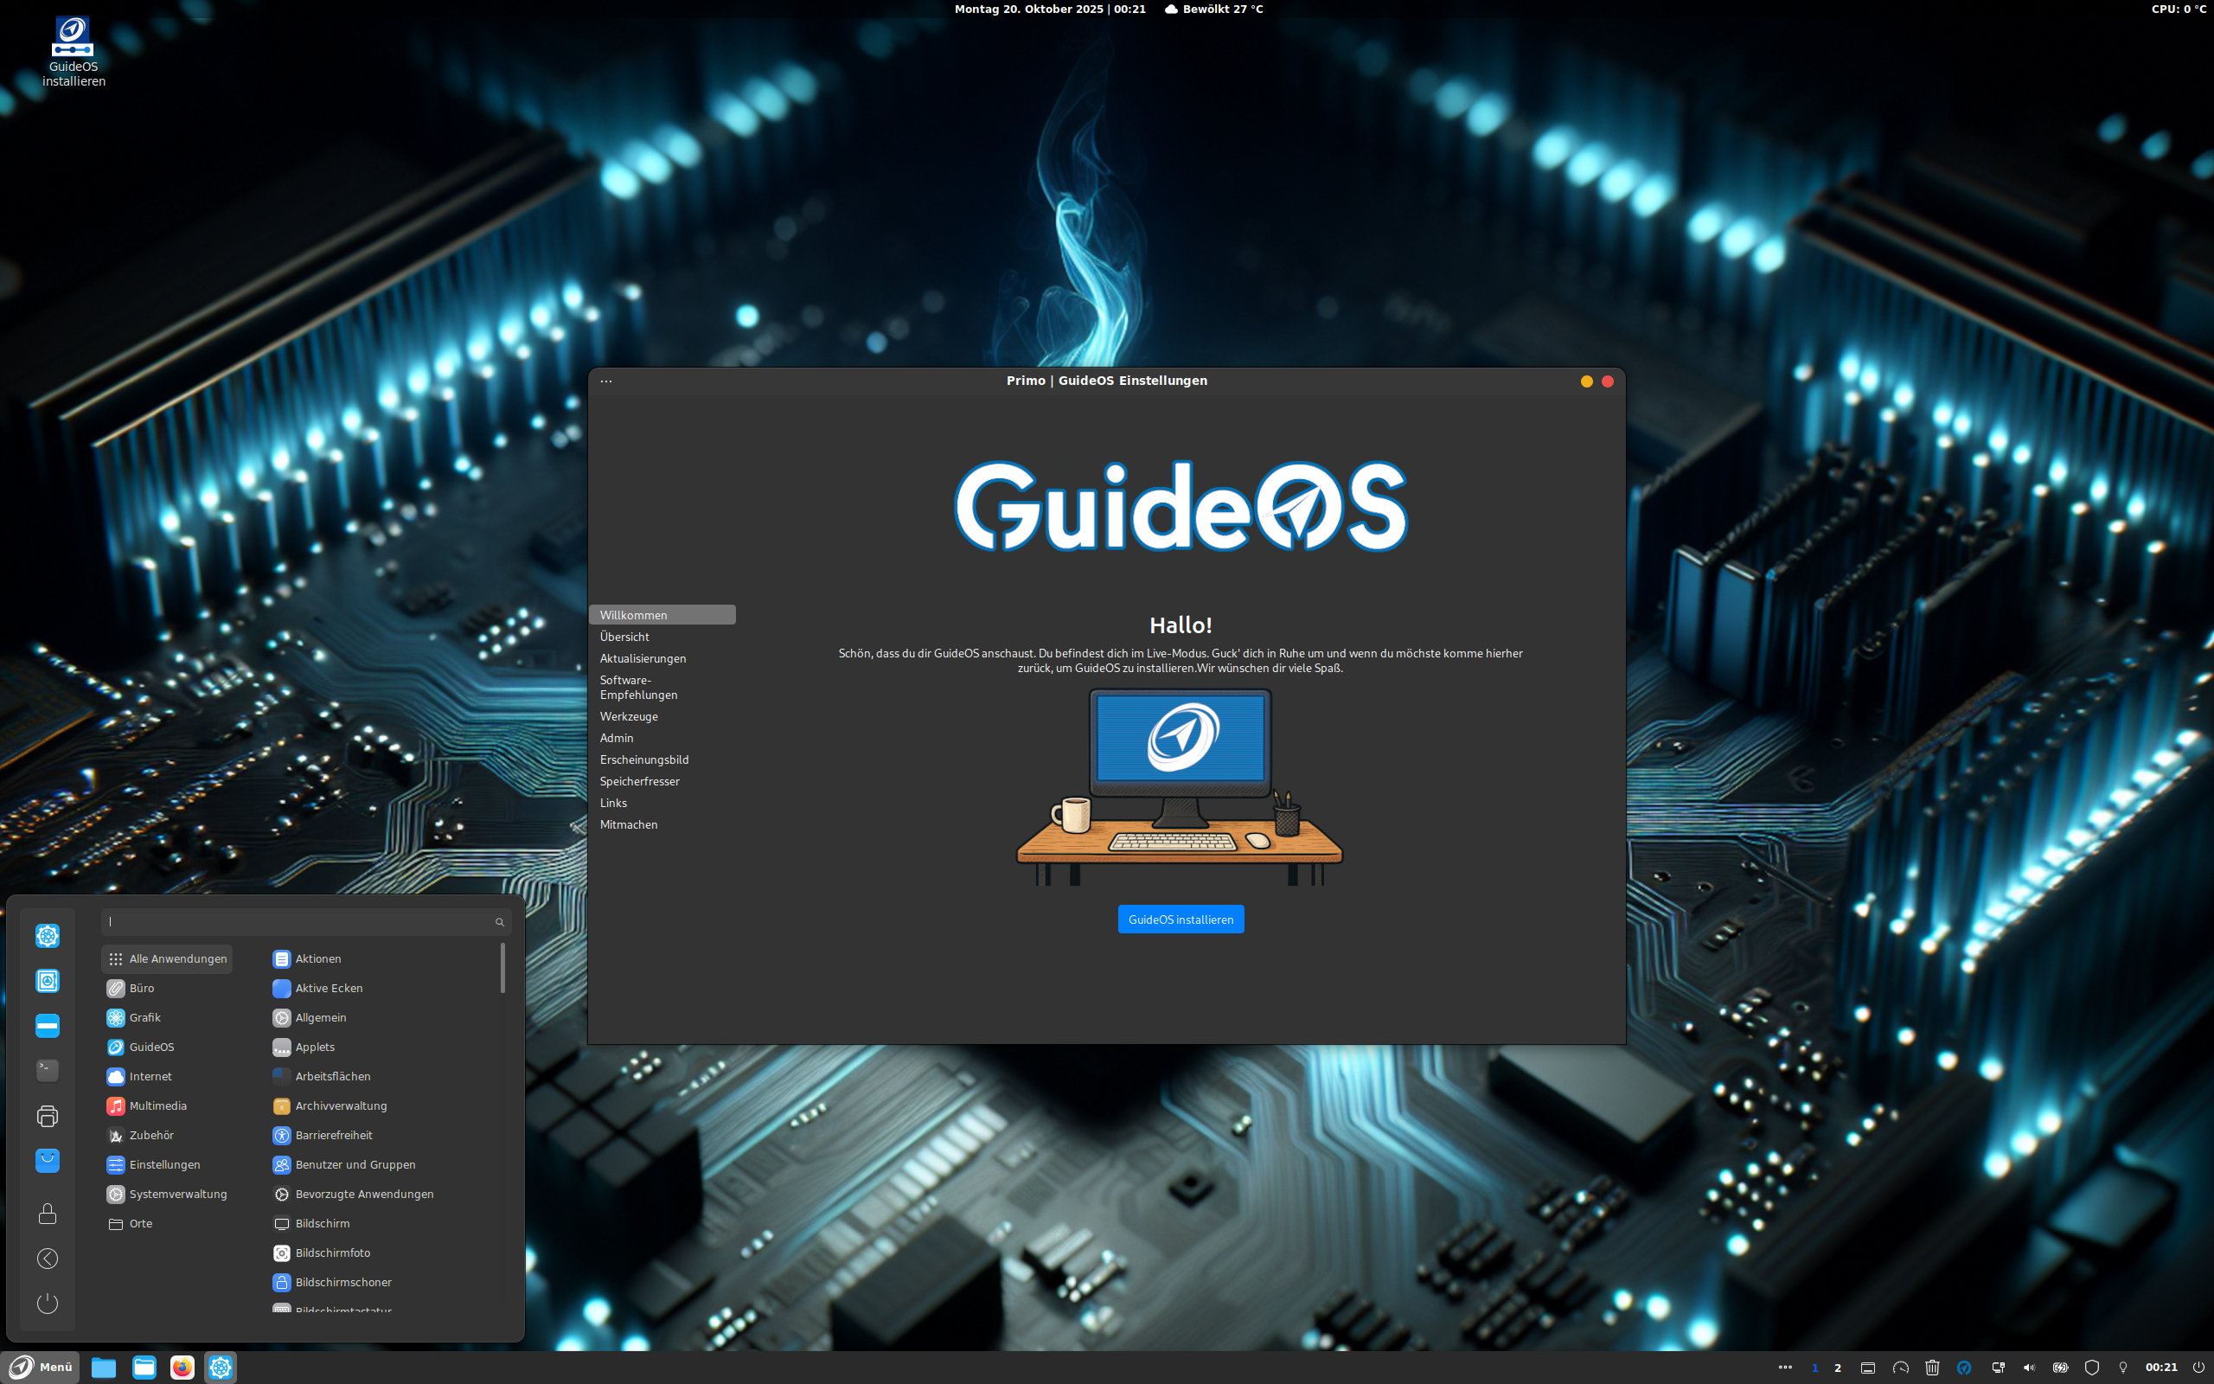Image resolution: width=2214 pixels, height=1384 pixels.
Task: Click the show desktop icon in taskbar
Action: 1868,1368
